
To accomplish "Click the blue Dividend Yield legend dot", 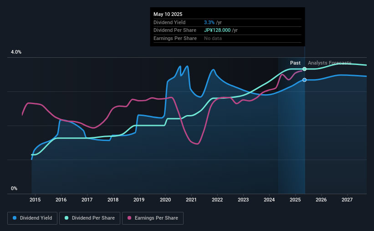I will pos(15,218).
